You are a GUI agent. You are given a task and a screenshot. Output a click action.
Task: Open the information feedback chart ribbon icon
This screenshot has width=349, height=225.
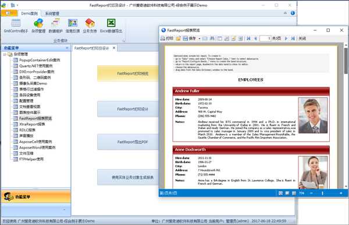point(73,26)
